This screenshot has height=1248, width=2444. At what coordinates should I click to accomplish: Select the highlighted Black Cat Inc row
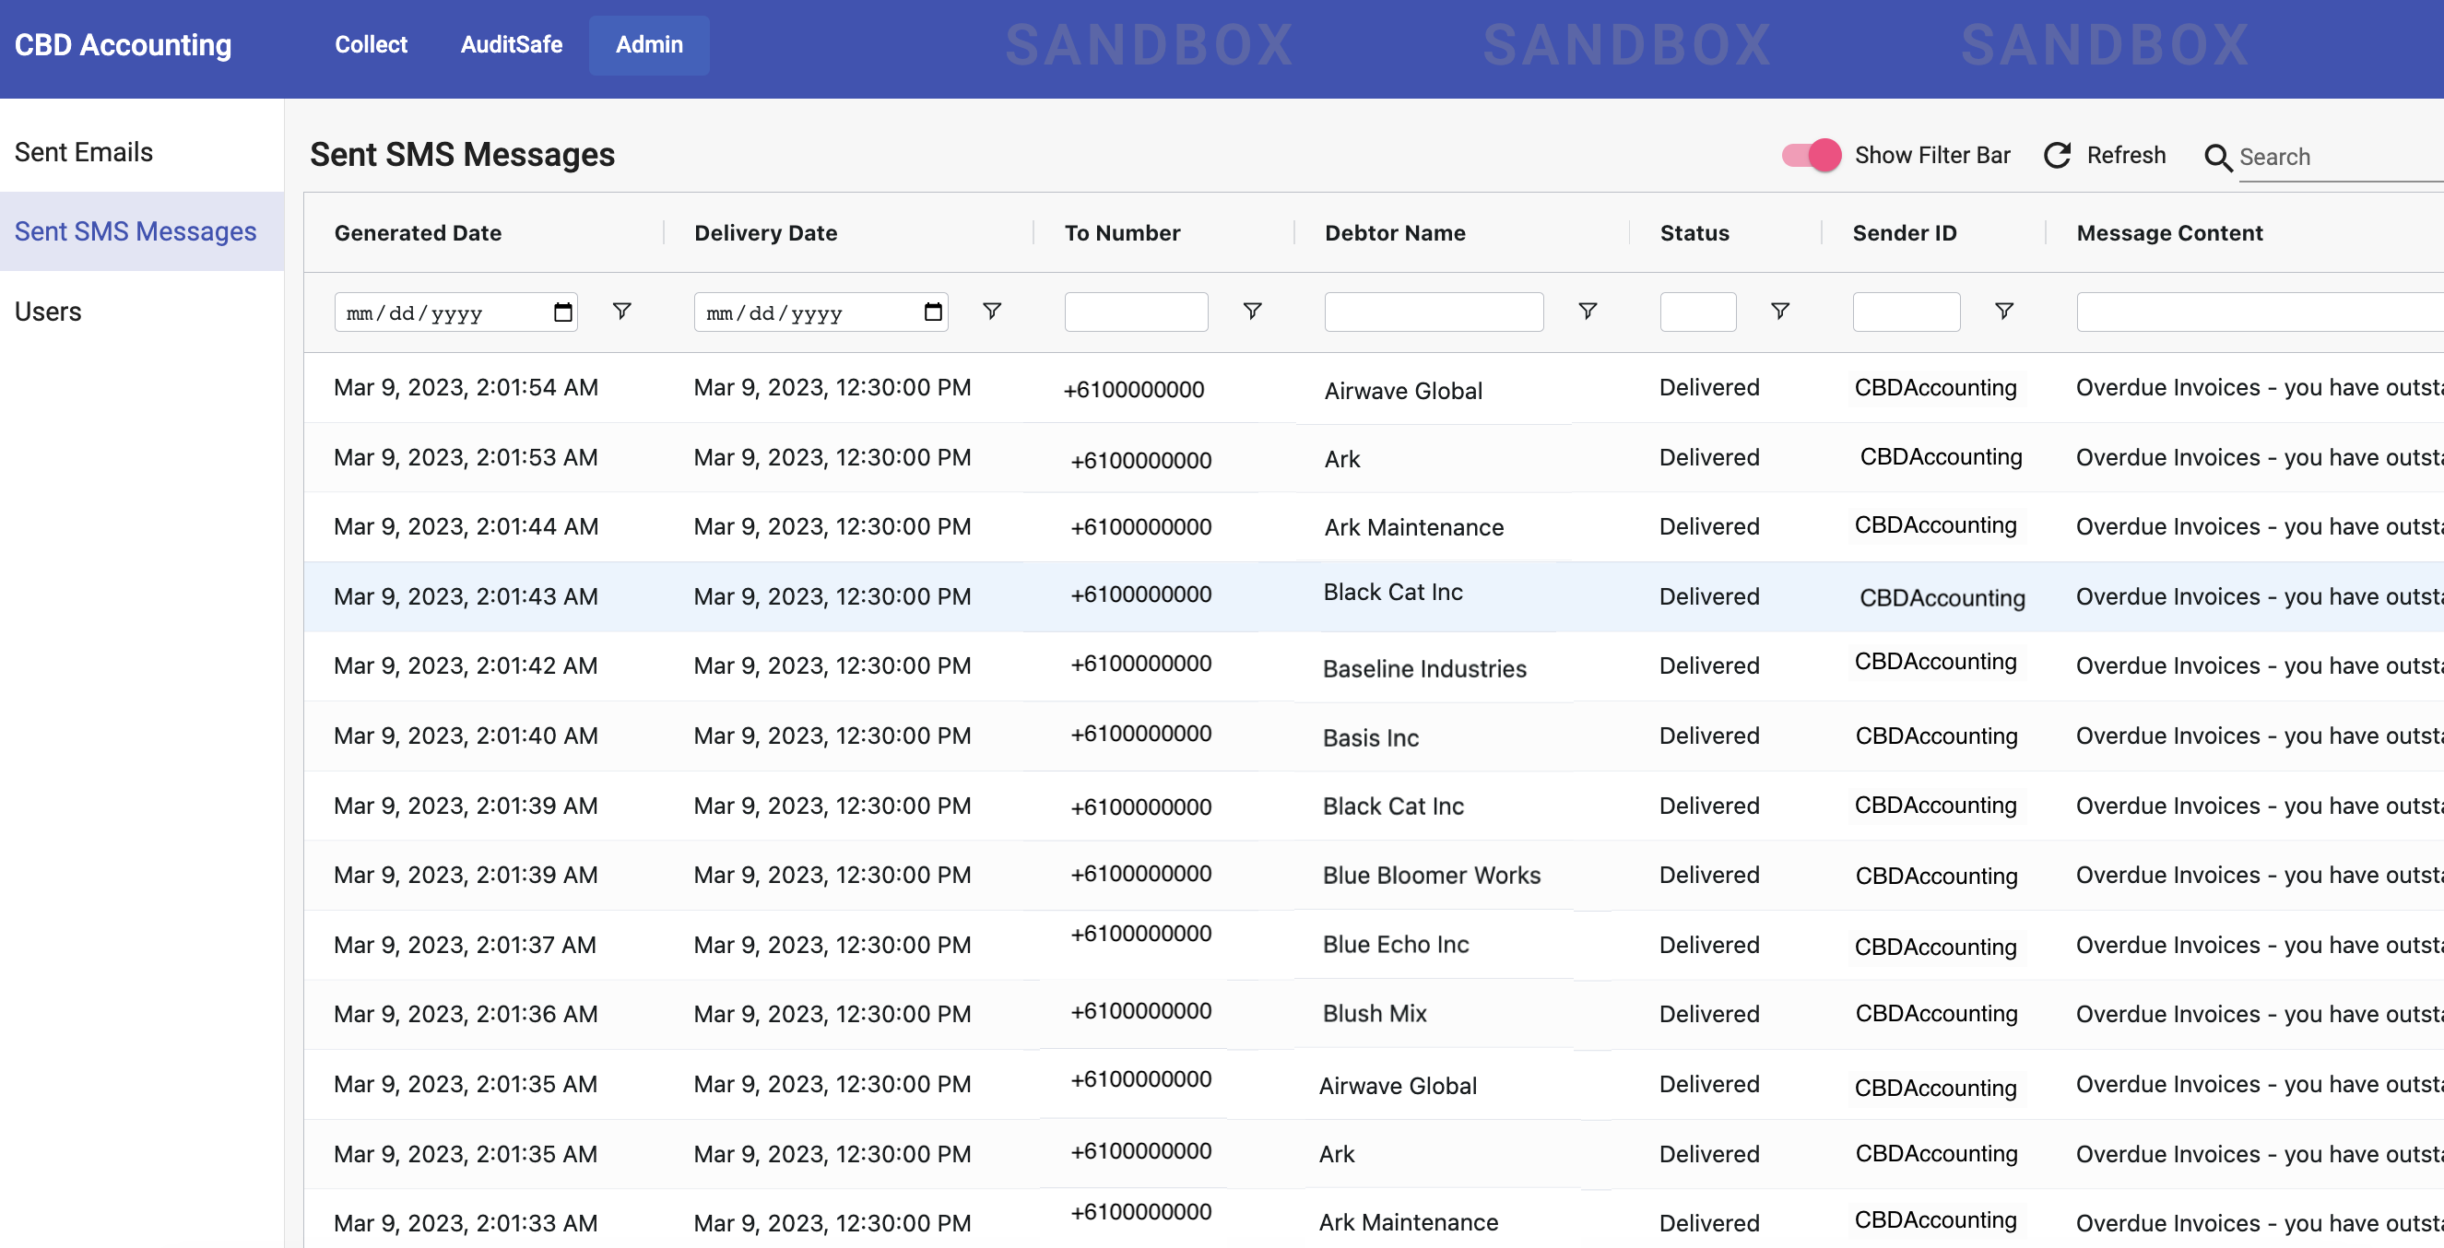1392,594
